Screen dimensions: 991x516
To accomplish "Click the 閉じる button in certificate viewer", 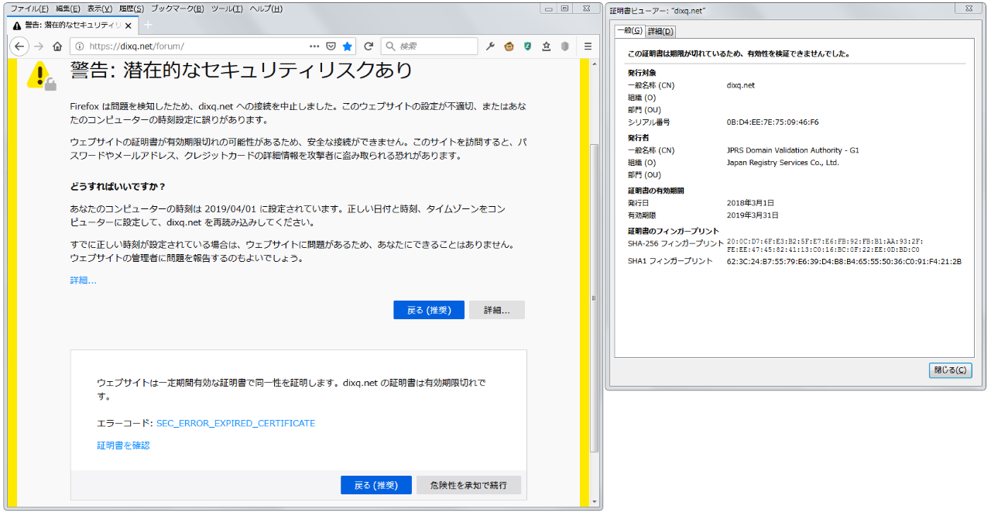I will point(950,370).
